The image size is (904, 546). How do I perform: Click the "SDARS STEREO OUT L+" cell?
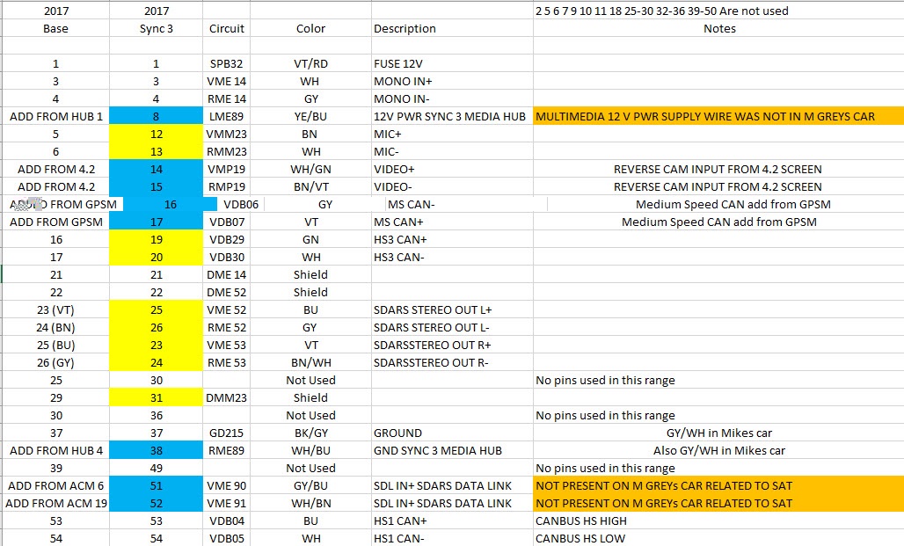[x=452, y=309]
